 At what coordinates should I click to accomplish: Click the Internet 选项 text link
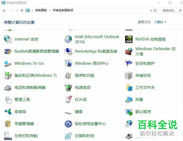pyautogui.click(x=26, y=39)
